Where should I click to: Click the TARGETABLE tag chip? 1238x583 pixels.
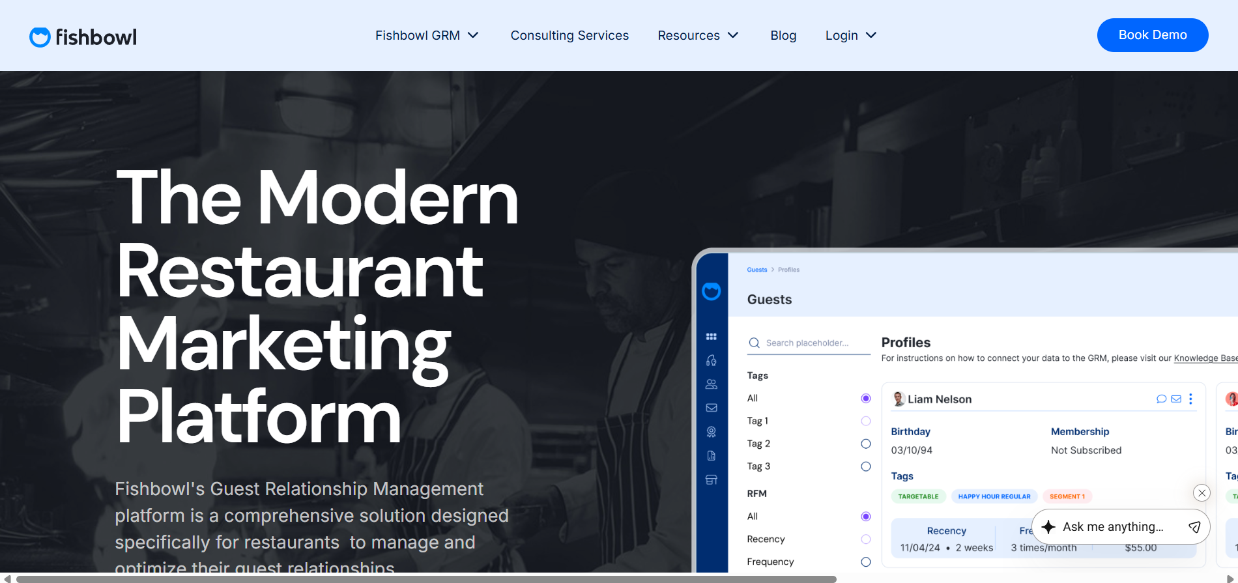[918, 496]
